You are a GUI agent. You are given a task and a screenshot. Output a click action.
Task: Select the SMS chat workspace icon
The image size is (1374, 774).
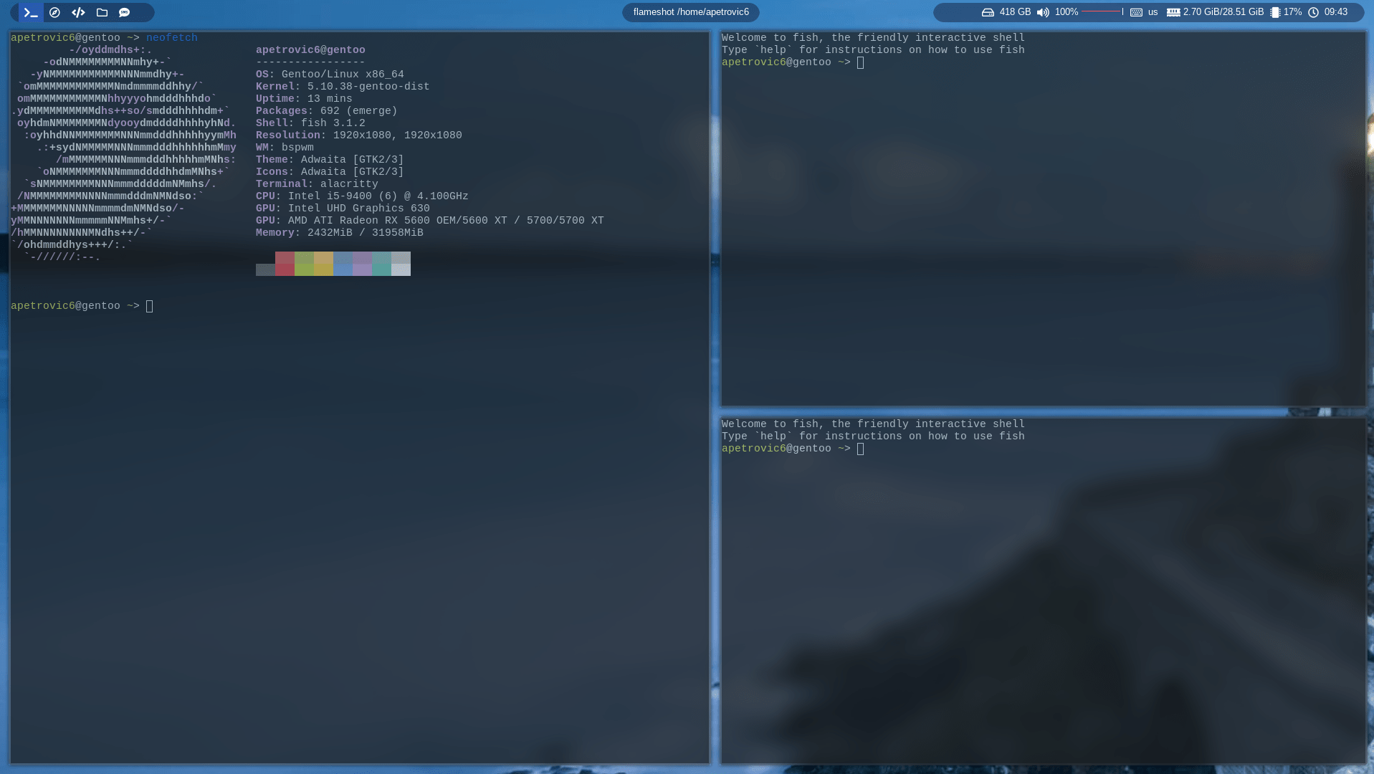click(x=125, y=12)
